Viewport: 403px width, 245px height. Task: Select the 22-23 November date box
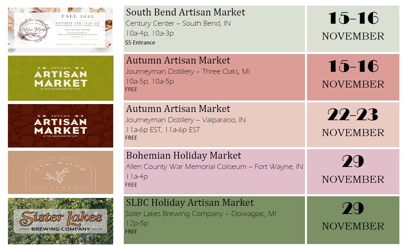[x=353, y=125]
